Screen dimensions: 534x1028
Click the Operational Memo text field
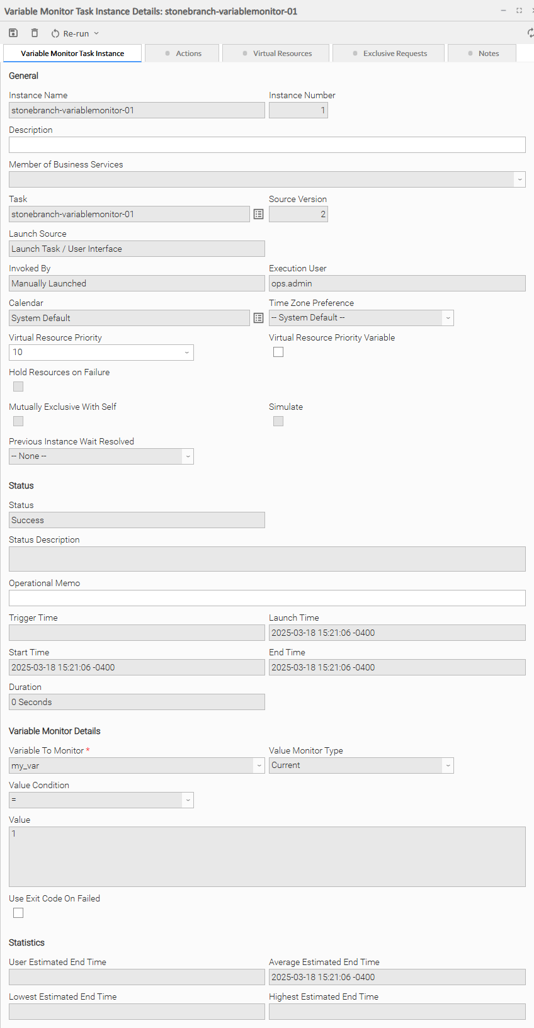click(x=267, y=598)
